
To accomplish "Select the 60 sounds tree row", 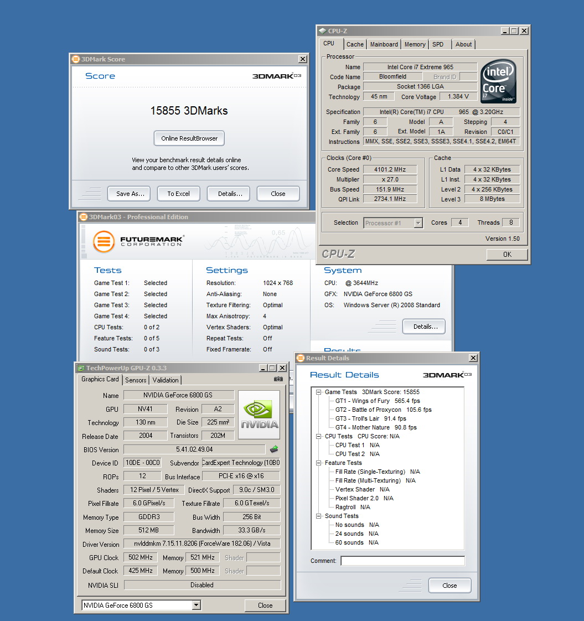I will [356, 542].
